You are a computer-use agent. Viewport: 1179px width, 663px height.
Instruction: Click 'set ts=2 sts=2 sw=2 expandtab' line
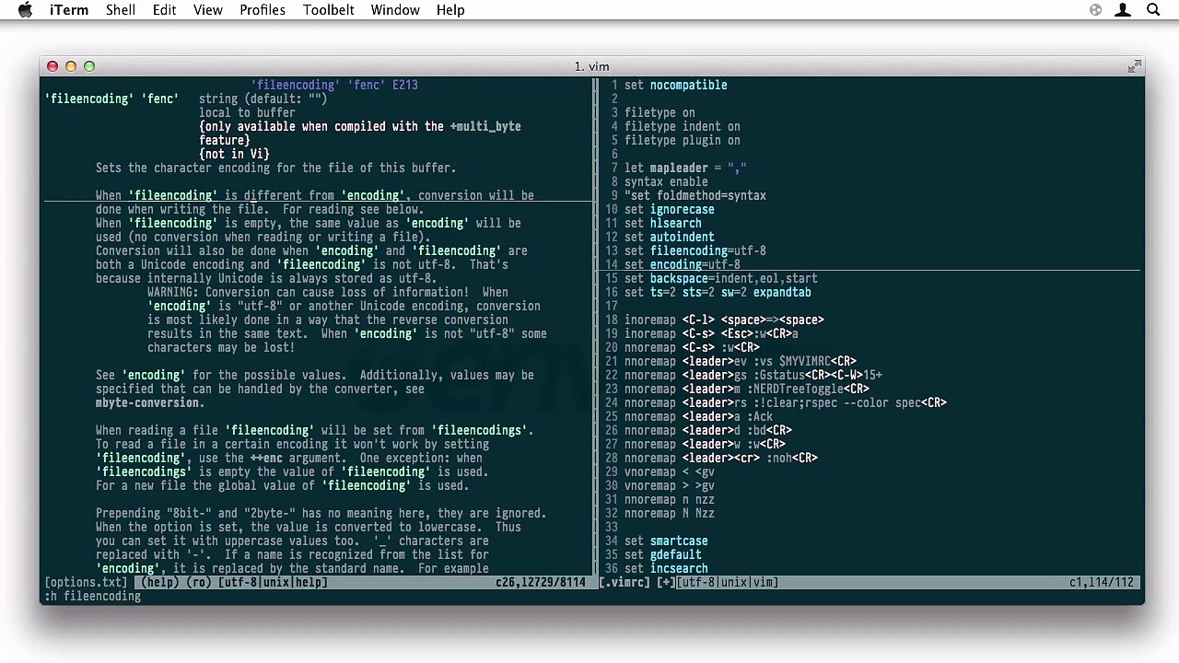(x=718, y=293)
